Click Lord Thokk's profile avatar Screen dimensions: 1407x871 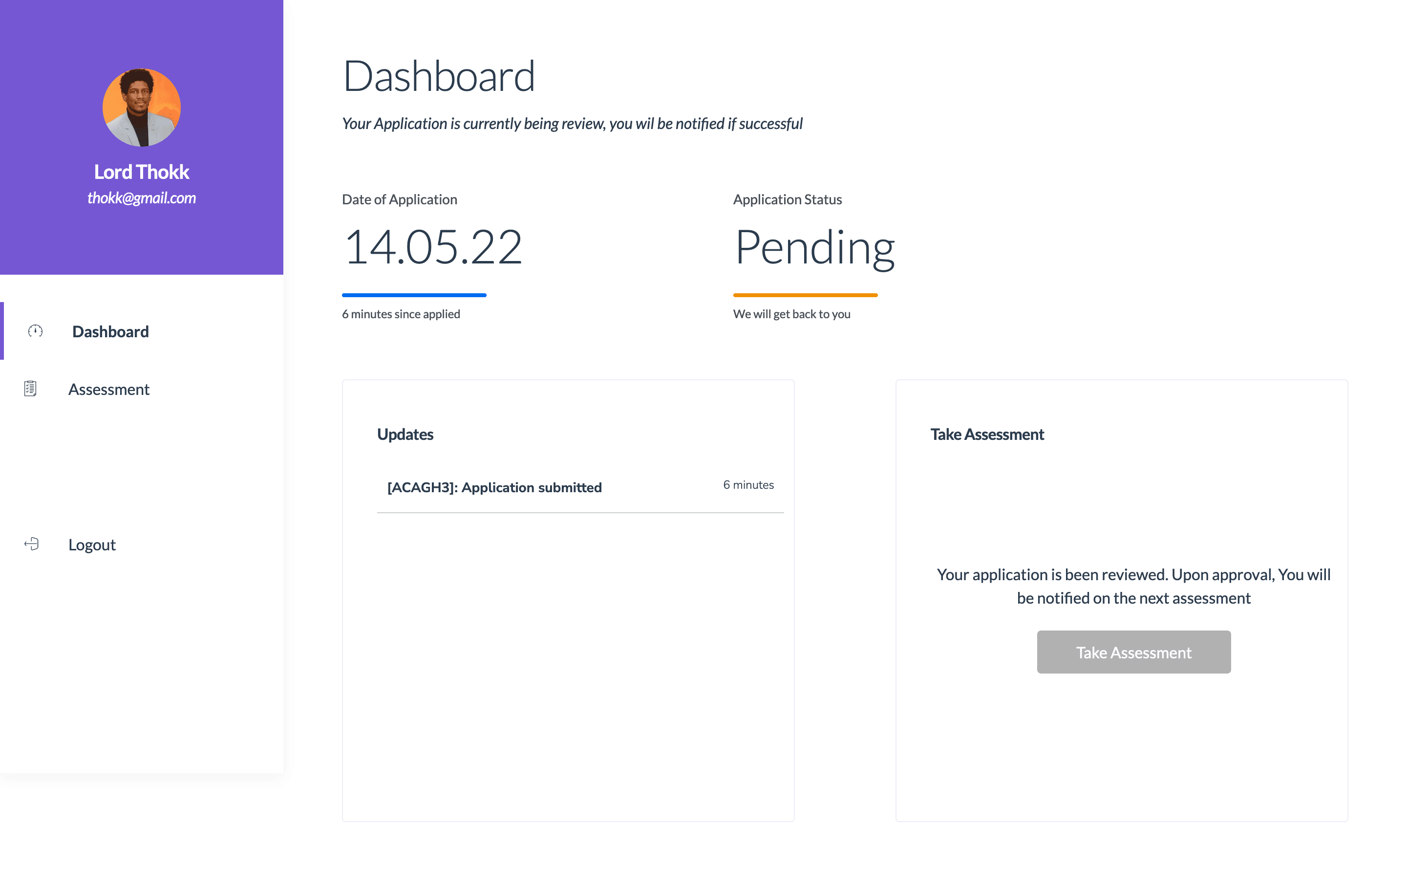pyautogui.click(x=142, y=108)
